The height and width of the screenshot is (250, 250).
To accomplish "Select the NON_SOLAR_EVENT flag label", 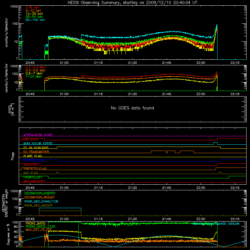I will click(38, 143).
